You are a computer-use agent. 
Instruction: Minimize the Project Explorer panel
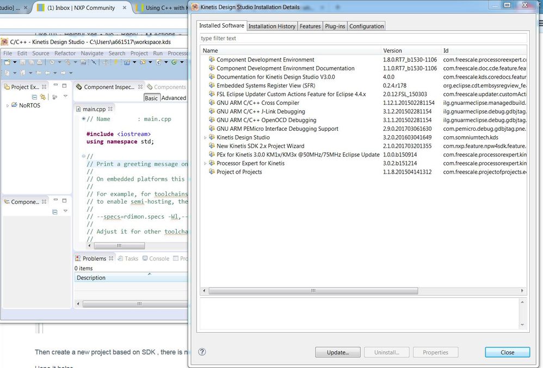55,85
